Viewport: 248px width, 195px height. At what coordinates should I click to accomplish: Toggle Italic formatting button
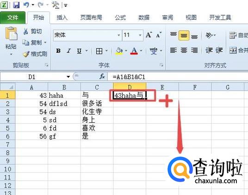[x=68, y=51]
